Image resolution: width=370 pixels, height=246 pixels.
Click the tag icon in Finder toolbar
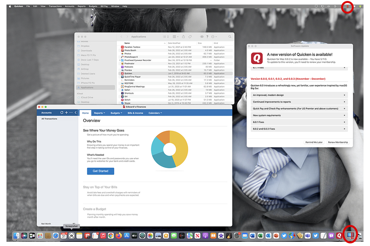190,37
